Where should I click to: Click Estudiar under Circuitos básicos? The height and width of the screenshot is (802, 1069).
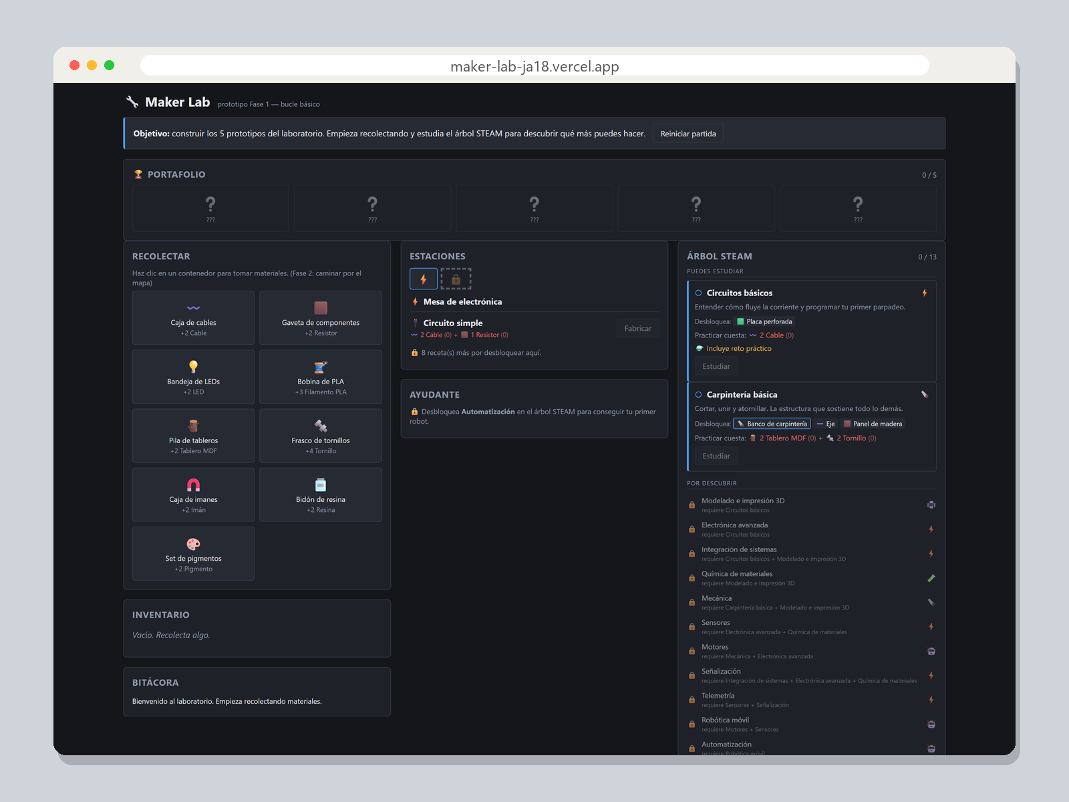(x=716, y=366)
